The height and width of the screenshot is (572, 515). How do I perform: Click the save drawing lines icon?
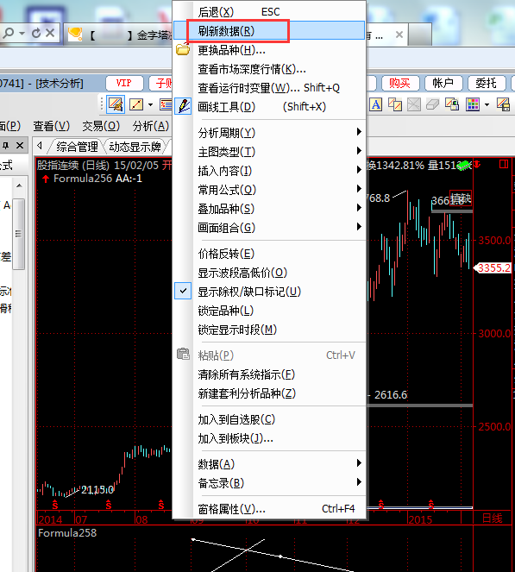(x=503, y=105)
